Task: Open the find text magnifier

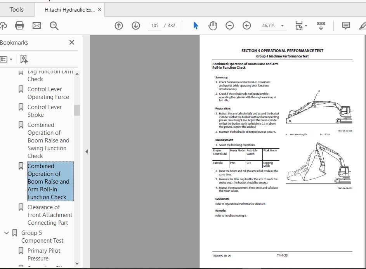Action: [x=54, y=26]
